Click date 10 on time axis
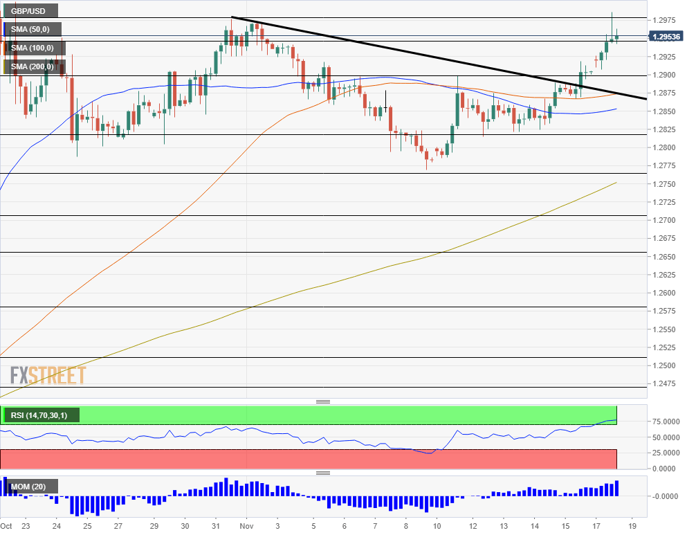 [x=437, y=526]
